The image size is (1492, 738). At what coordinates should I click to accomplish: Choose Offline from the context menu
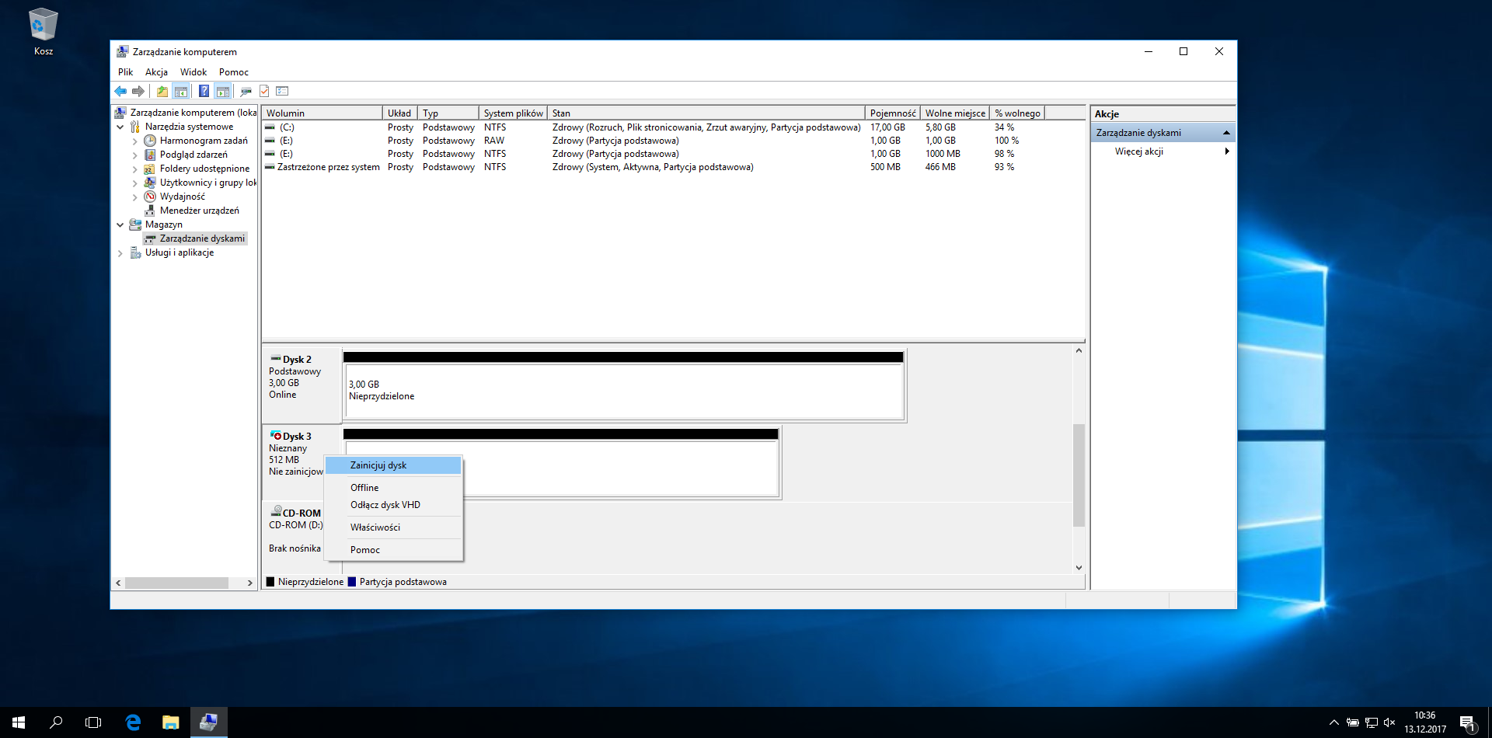click(x=393, y=488)
